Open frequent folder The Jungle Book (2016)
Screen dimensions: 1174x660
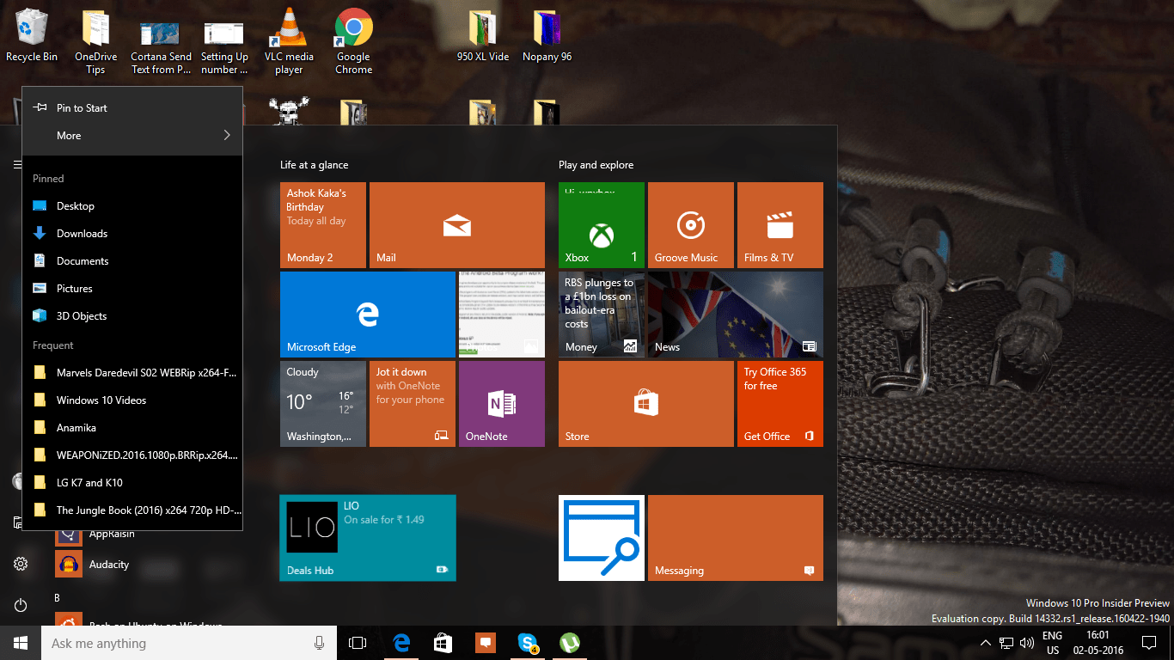tap(132, 510)
